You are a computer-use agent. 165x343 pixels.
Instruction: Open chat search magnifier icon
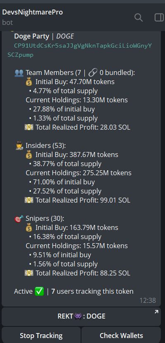point(139,17)
